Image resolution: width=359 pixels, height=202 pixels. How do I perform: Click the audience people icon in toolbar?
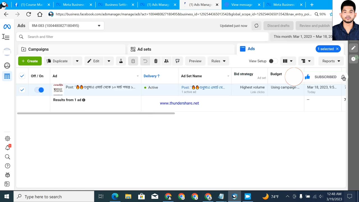coord(166,61)
